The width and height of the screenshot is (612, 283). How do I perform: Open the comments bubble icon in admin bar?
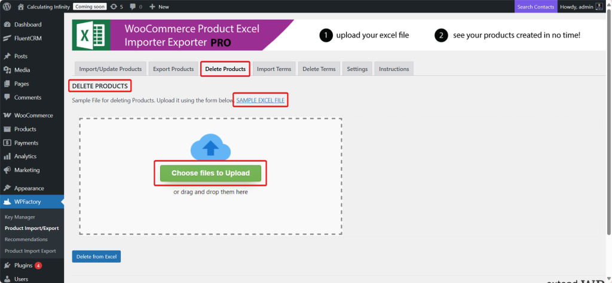click(x=133, y=7)
